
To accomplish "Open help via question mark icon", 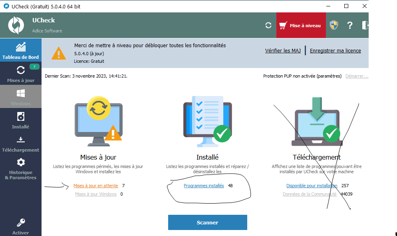I will coord(349,25).
